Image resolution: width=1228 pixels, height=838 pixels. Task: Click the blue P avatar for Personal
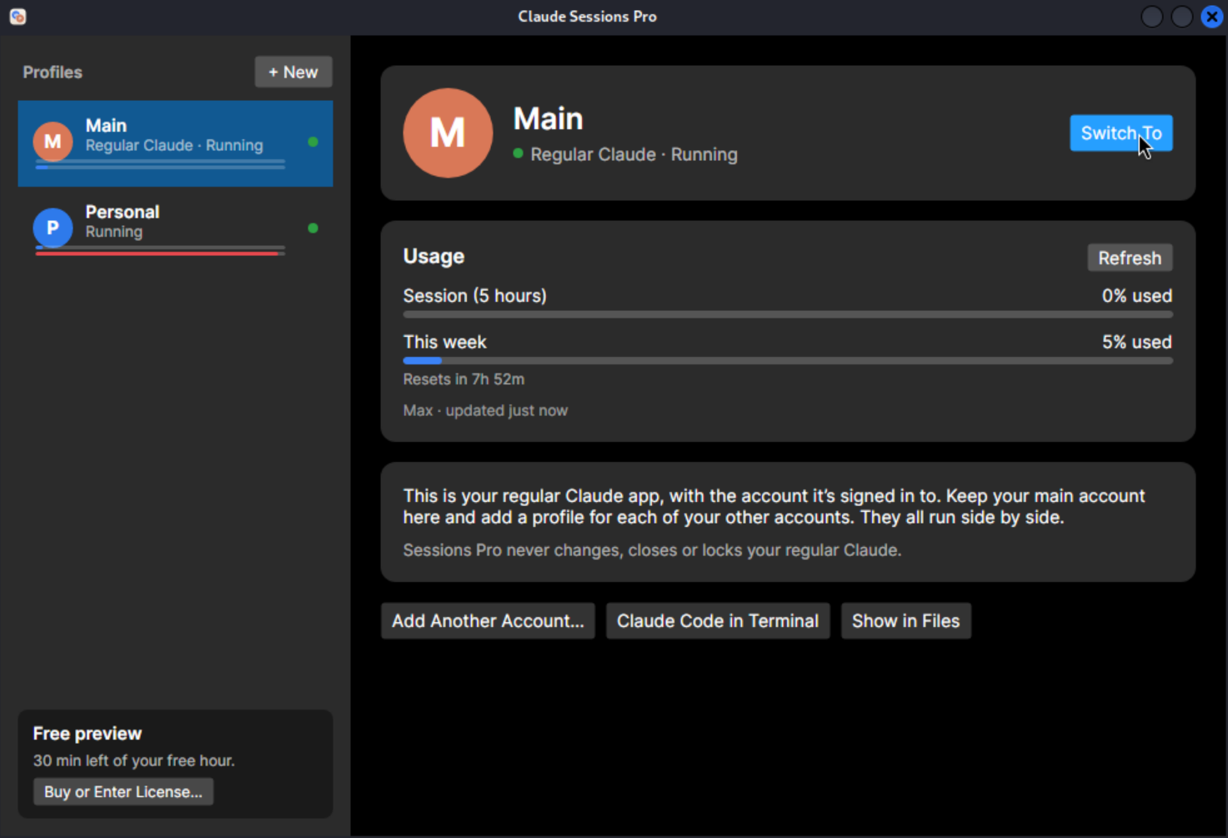click(53, 228)
